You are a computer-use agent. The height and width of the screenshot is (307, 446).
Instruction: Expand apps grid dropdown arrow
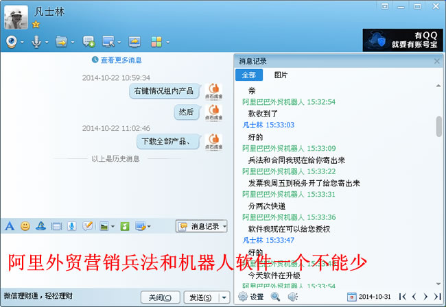[168, 42]
